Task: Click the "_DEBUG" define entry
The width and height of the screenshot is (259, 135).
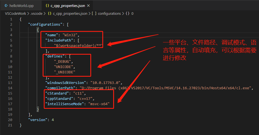Action: tap(62, 61)
